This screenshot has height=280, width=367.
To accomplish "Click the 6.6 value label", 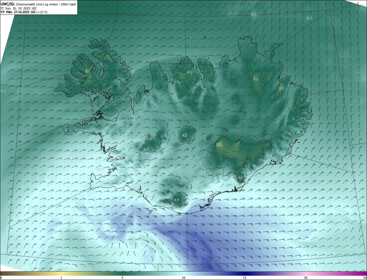I will click(x=254, y=14).
